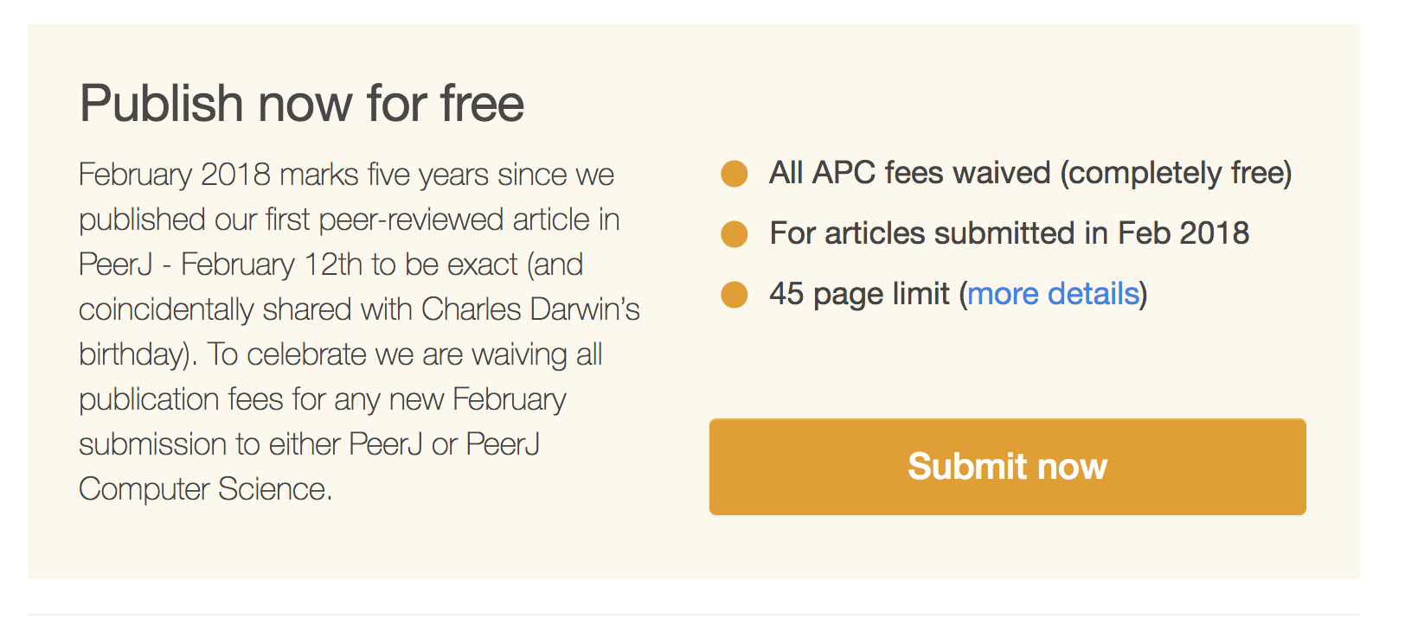Click the words Charles Darwin's in paragraph
Screen dimensions: 1405x631
(x=530, y=309)
